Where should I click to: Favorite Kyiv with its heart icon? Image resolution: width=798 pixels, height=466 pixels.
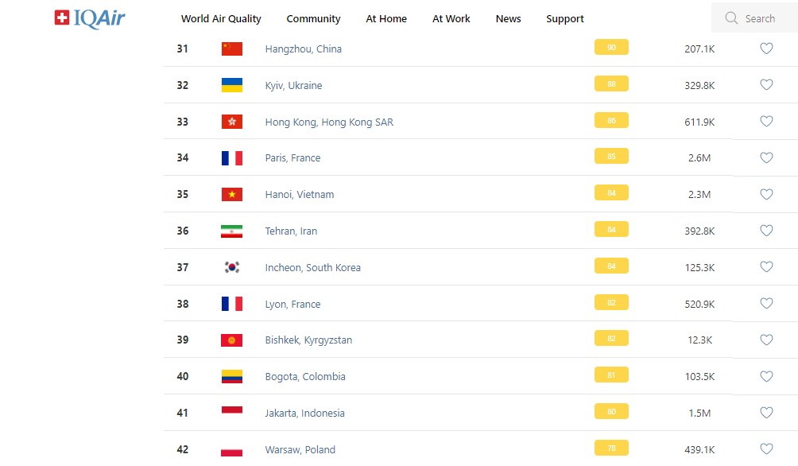766,85
